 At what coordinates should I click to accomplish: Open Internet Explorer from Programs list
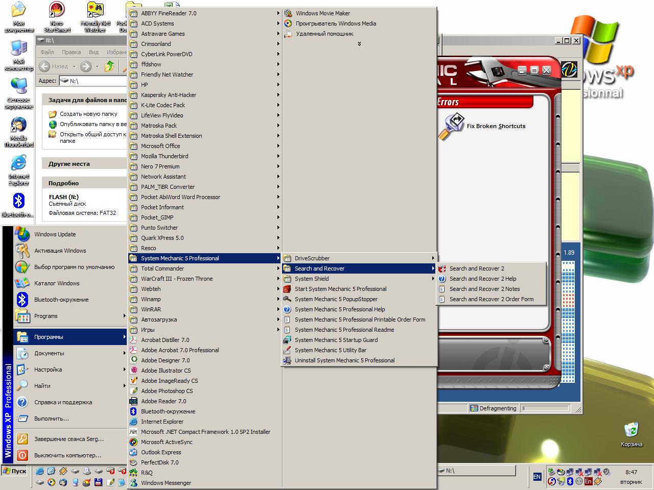click(205, 422)
